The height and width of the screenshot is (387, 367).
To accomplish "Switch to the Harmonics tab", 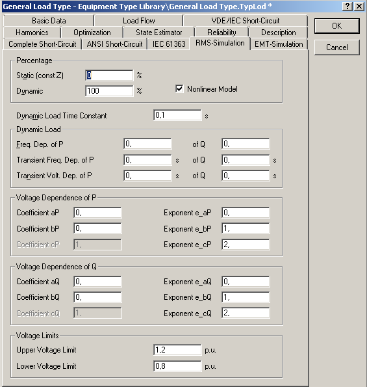I will pos(32,33).
